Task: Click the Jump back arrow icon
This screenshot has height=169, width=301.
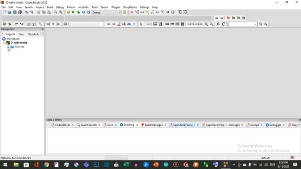Action: tap(216, 18)
